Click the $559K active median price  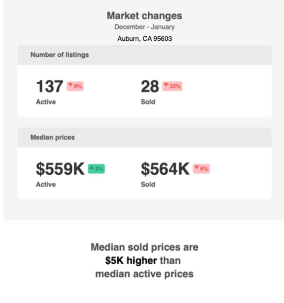60,169
